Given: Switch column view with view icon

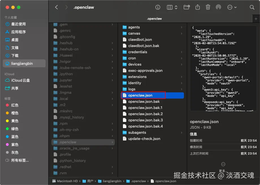Looking at the screenshot, I should pyautogui.click(x=172, y=7).
